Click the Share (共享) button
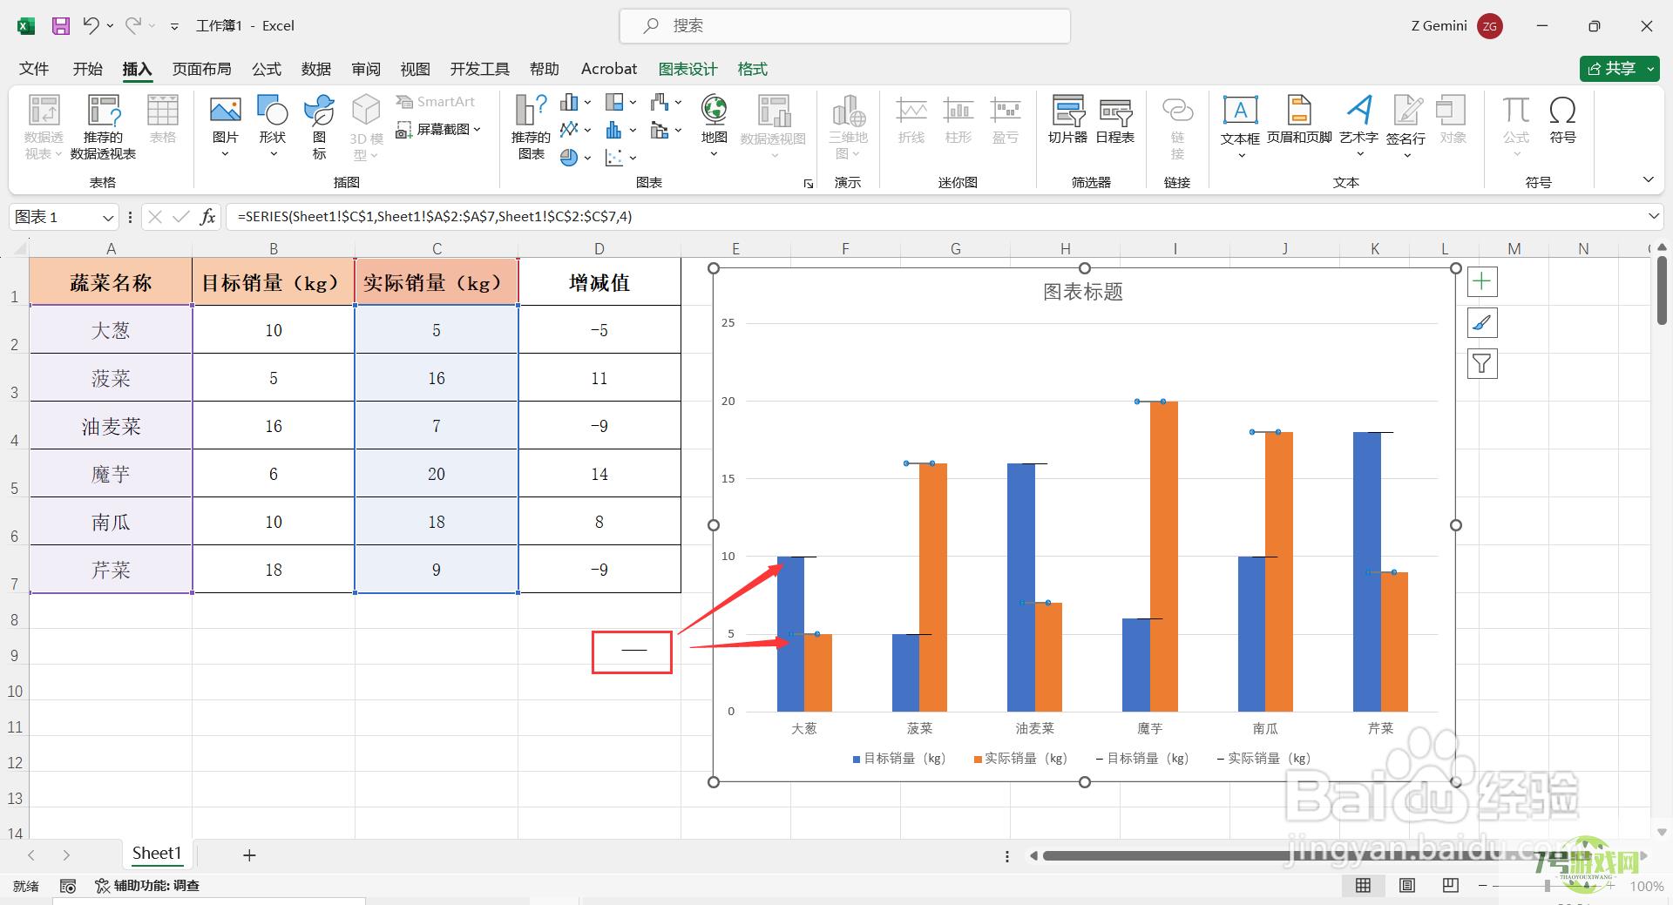This screenshot has height=905, width=1673. coord(1612,69)
